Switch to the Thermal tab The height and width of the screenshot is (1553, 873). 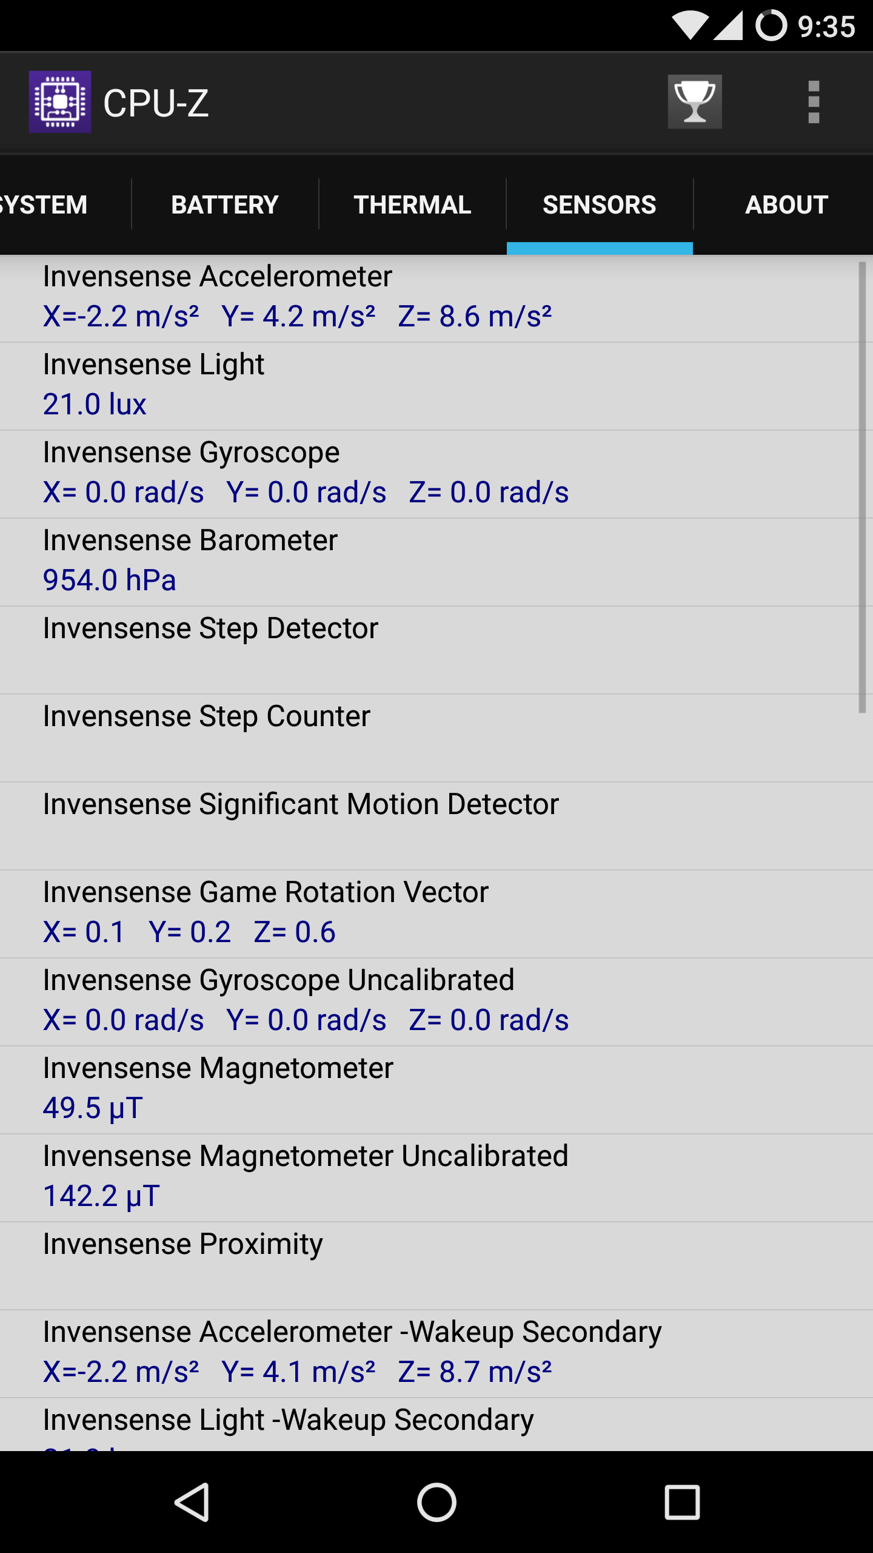point(412,205)
